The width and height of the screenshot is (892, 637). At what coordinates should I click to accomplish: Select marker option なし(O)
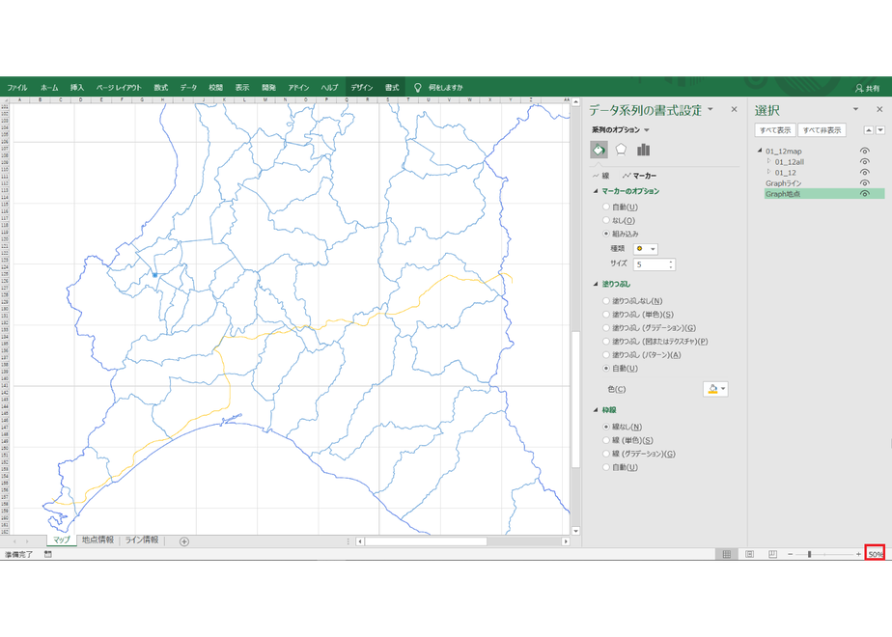tap(619, 221)
